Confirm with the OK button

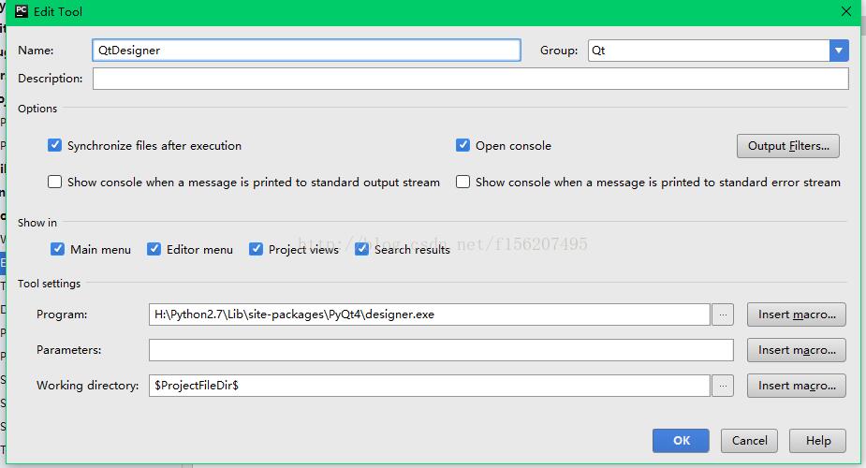coord(681,441)
